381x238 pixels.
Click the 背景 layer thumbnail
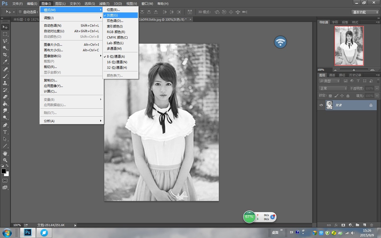(x=329, y=105)
